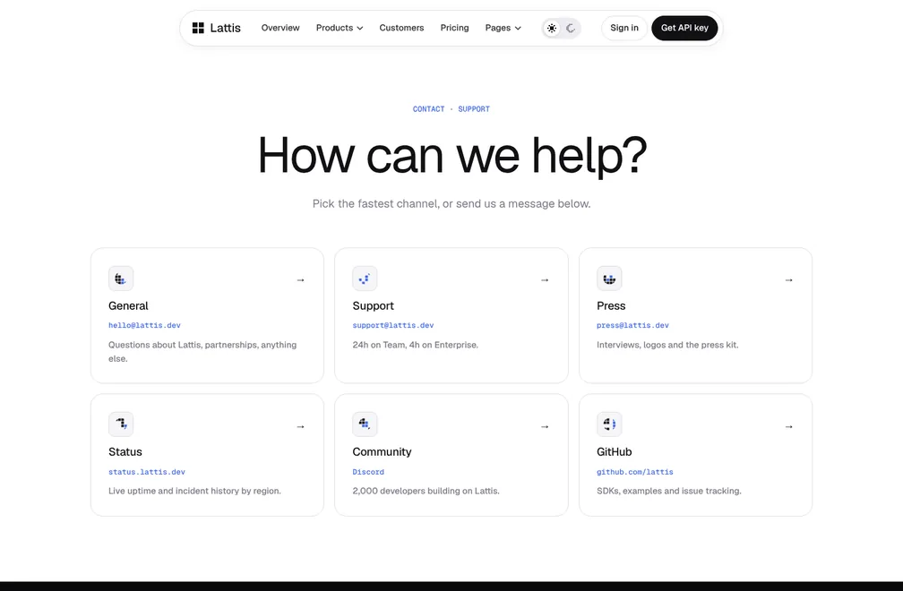Open support@lattis.dev email link
This screenshot has height=591, width=903.
(x=392, y=325)
